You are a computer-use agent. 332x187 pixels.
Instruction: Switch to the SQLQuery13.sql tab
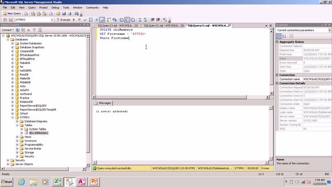tap(118, 25)
